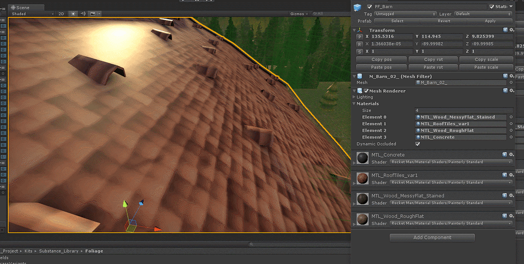Screen dimensions: 524x264
Task: Click the scene effects image icon
Action: pyautogui.click(x=92, y=14)
